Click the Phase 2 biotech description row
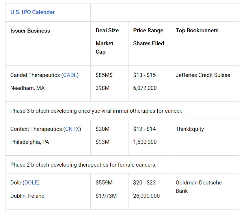Screen dimensions: 246x213 (x=83, y=165)
